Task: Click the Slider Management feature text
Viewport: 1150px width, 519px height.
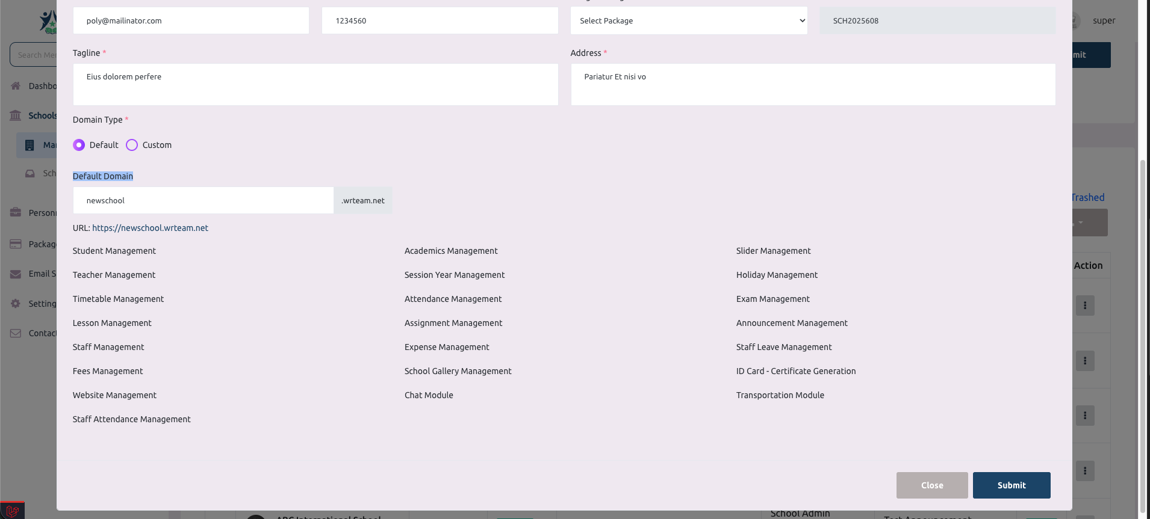Action: click(773, 251)
